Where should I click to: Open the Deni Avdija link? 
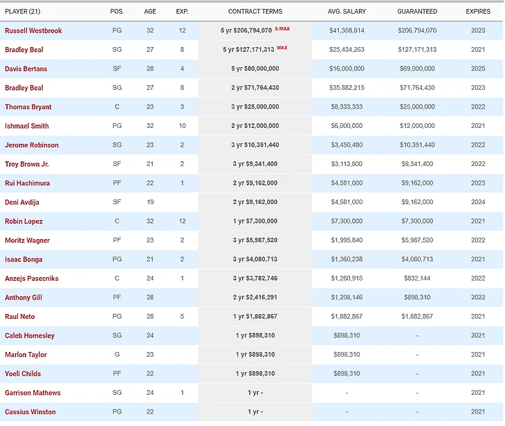24,202
